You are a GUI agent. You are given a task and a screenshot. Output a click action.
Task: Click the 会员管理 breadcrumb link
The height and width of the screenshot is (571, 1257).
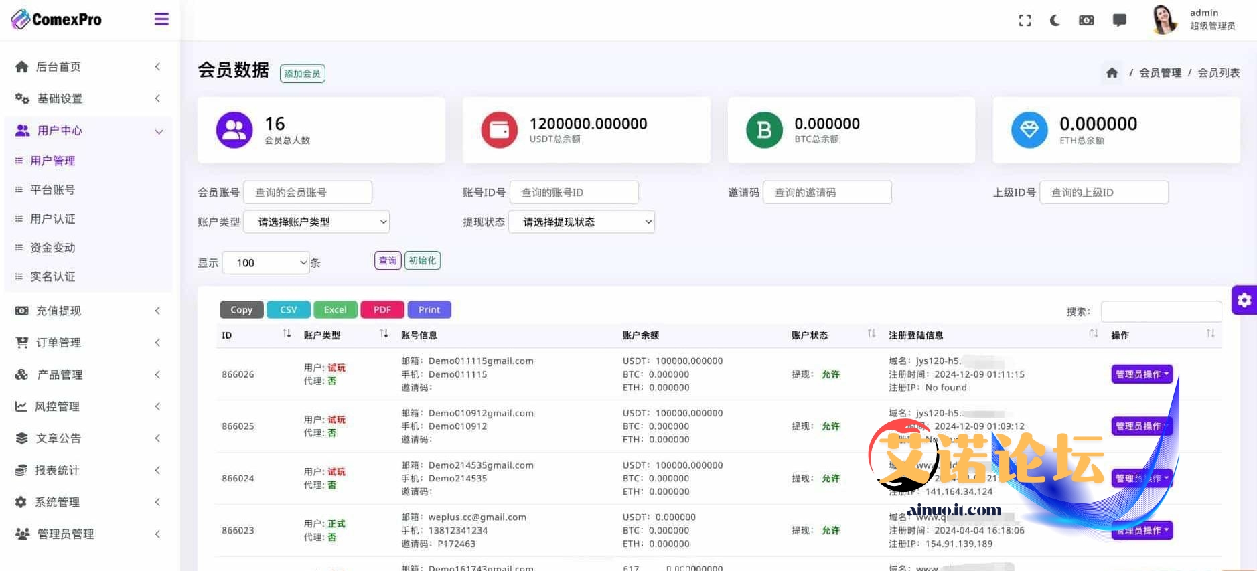[x=1160, y=72]
